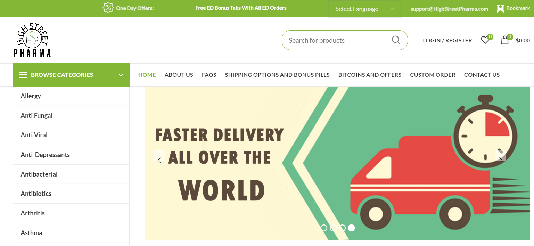534x246 pixels.
Task: Open the Anti-Depressants category
Action: [x=71, y=155]
